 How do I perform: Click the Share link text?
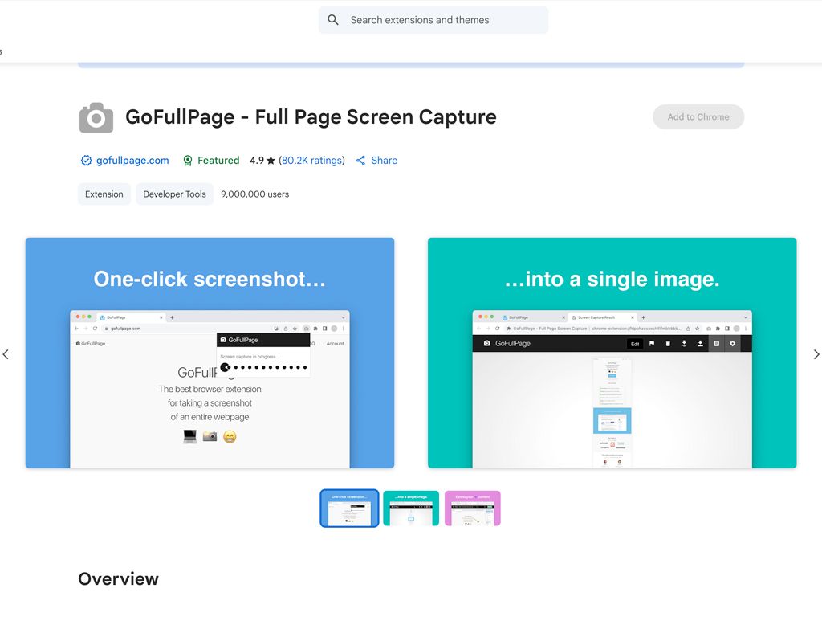[x=384, y=161]
